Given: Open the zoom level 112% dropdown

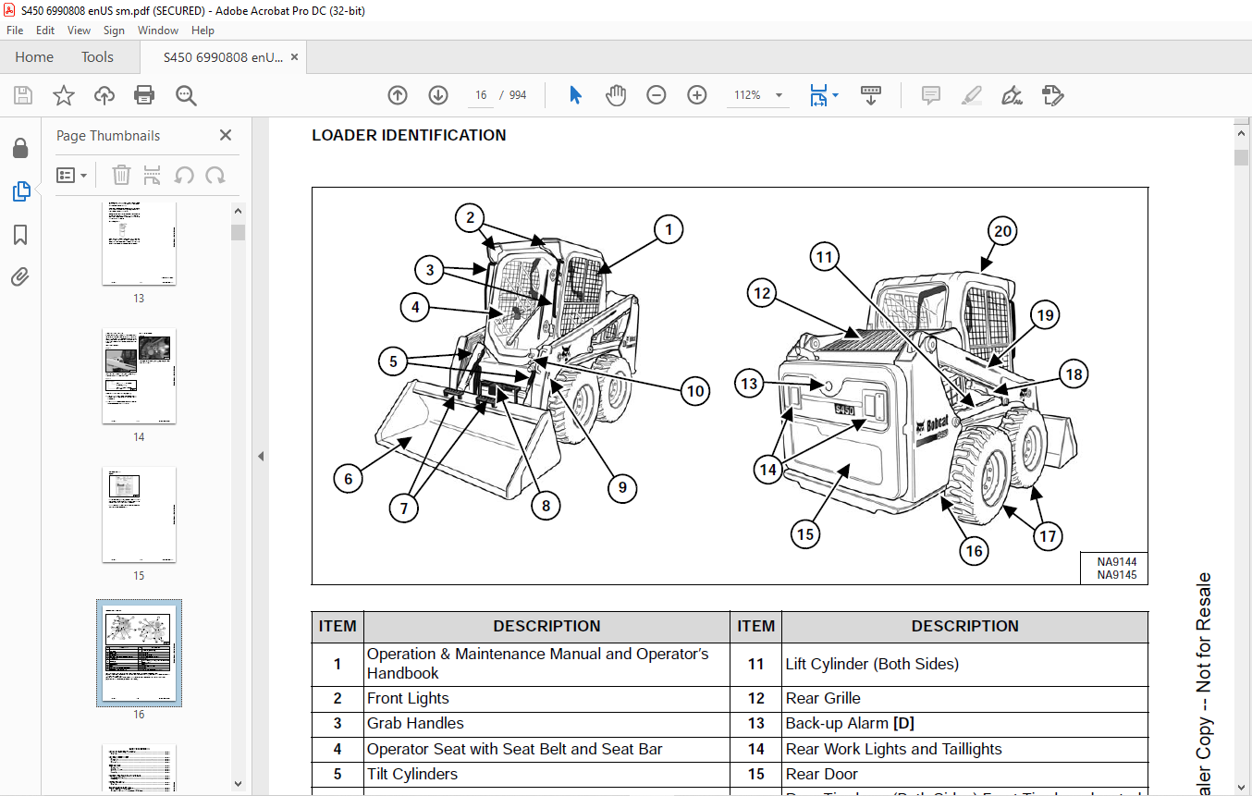Looking at the screenshot, I should (779, 95).
